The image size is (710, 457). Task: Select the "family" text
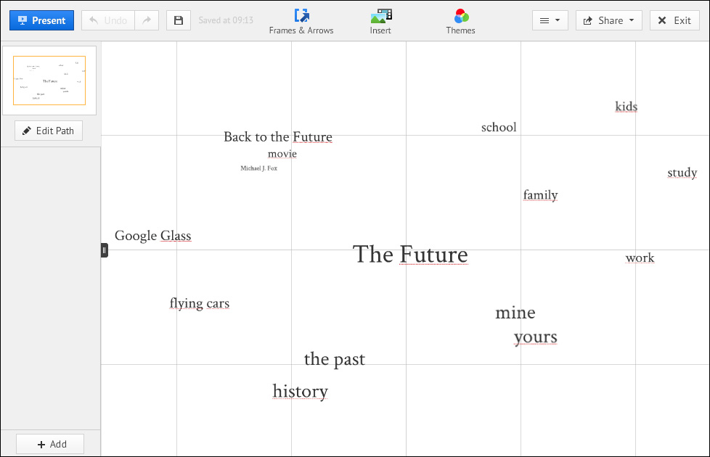(540, 195)
